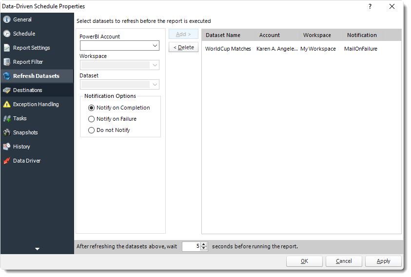The height and width of the screenshot is (277, 411).
Task: Click the Cancel button
Action: point(344,261)
